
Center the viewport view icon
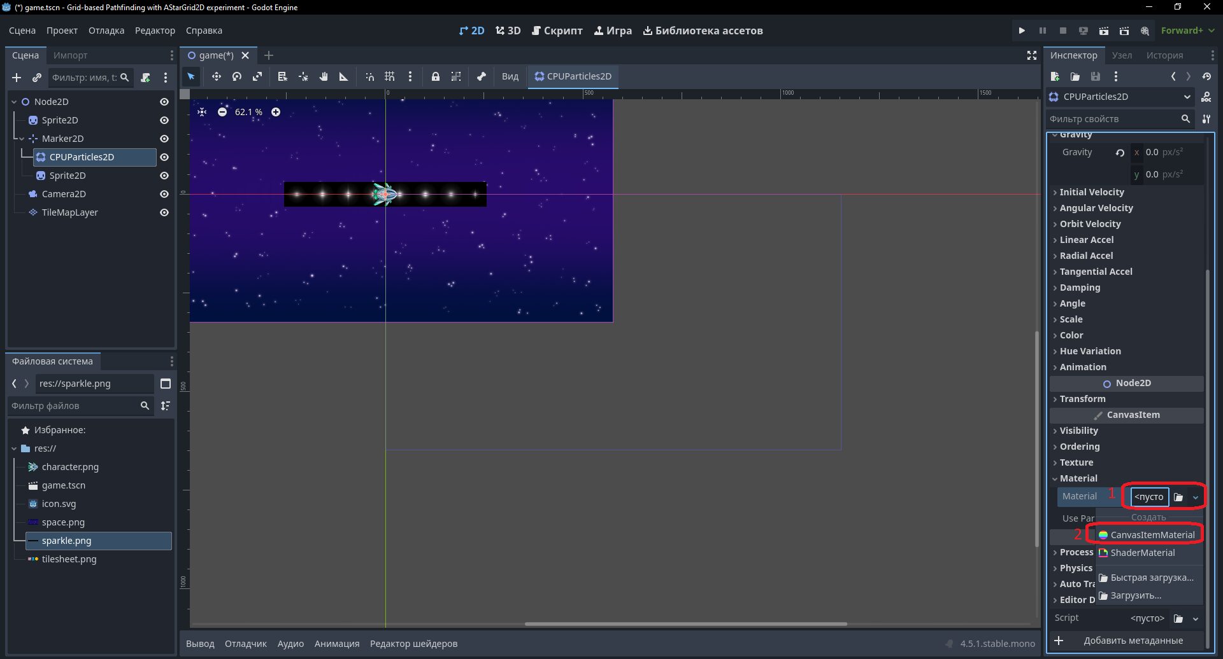(202, 112)
